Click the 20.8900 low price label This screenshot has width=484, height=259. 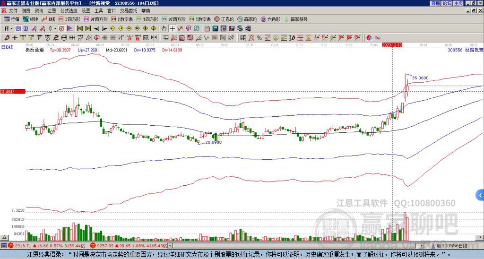213,142
